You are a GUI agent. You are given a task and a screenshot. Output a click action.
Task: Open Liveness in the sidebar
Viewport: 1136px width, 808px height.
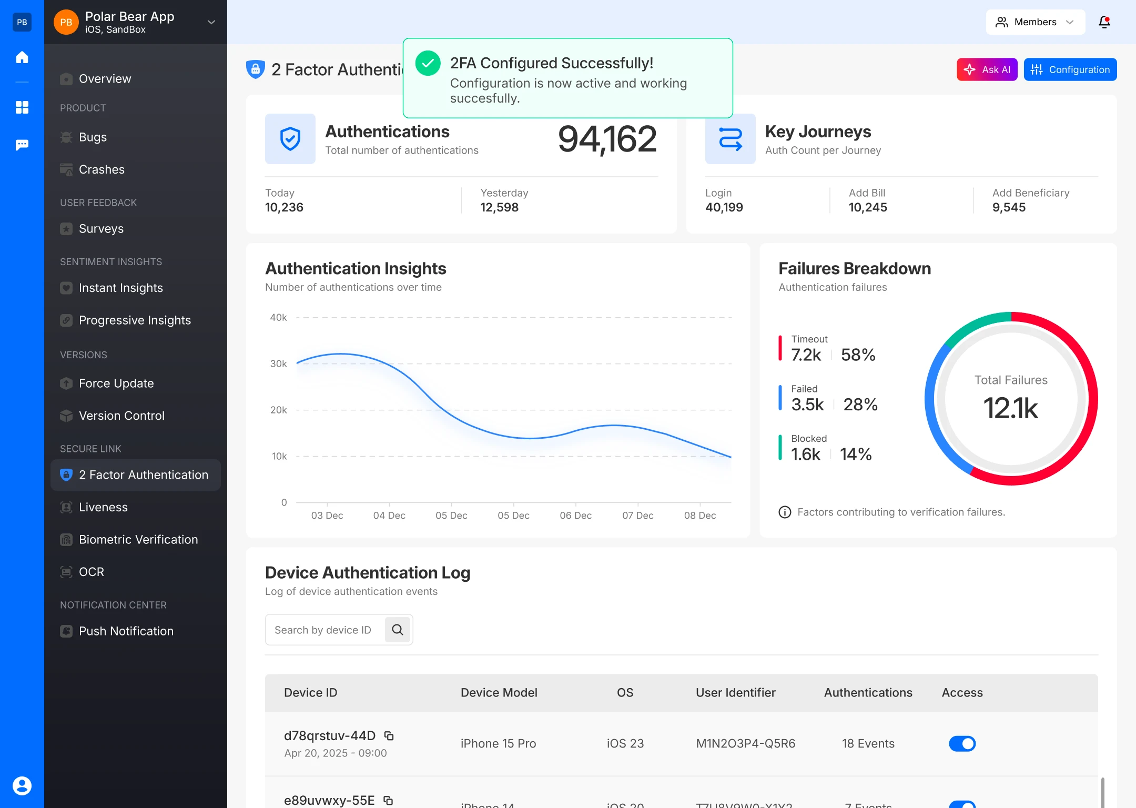(x=103, y=507)
